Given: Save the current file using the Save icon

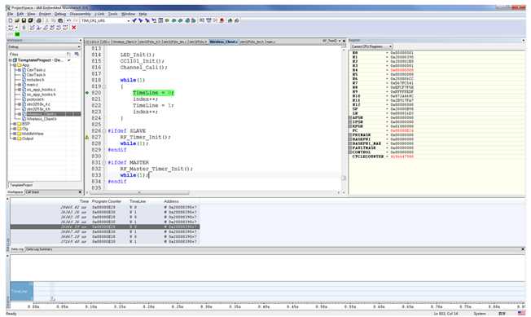Looking at the screenshot, I should point(24,20).
